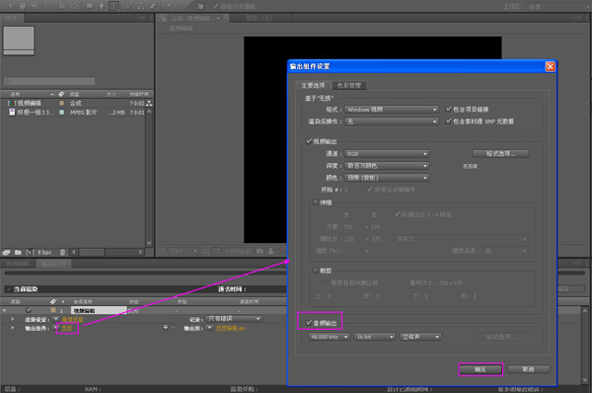Viewport: 592px width, 393px height.
Task: Expand the 输出组件 row triangle
Action: pos(13,328)
